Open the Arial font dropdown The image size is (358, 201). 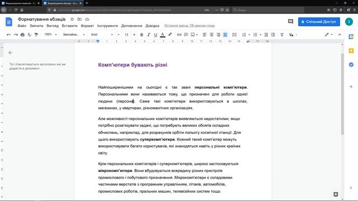(102, 35)
